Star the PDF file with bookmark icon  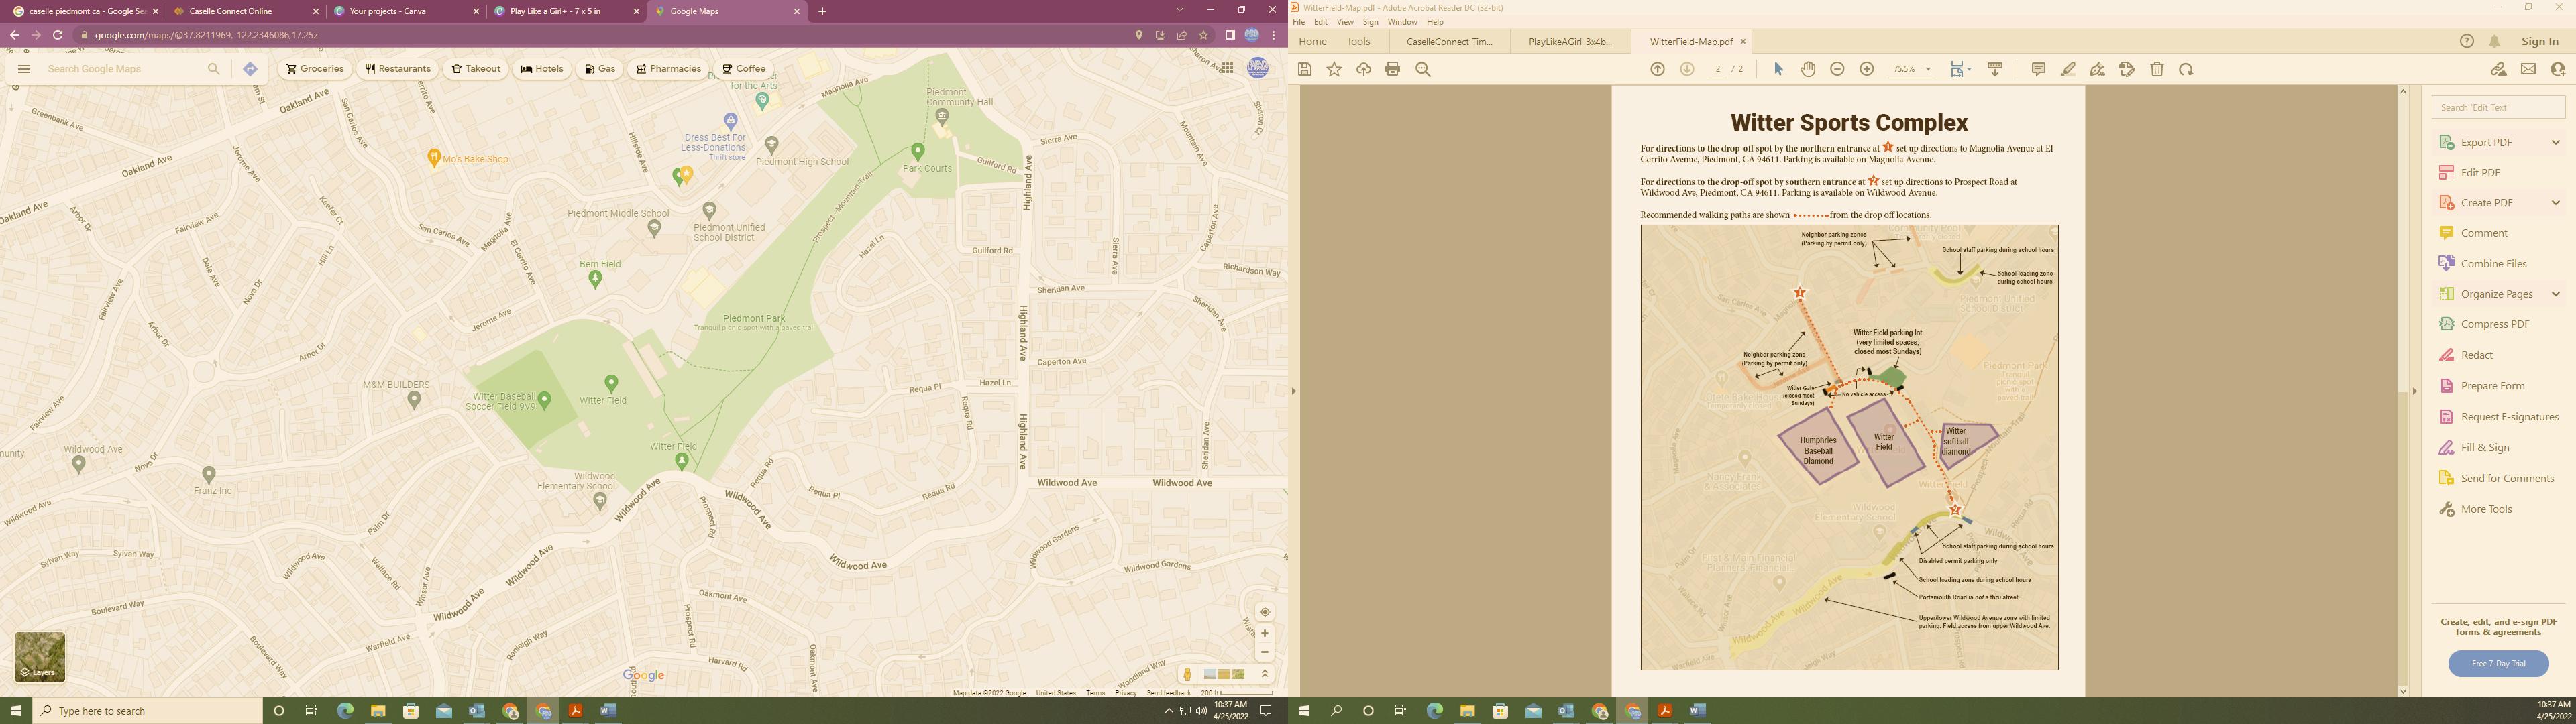[x=1334, y=69]
